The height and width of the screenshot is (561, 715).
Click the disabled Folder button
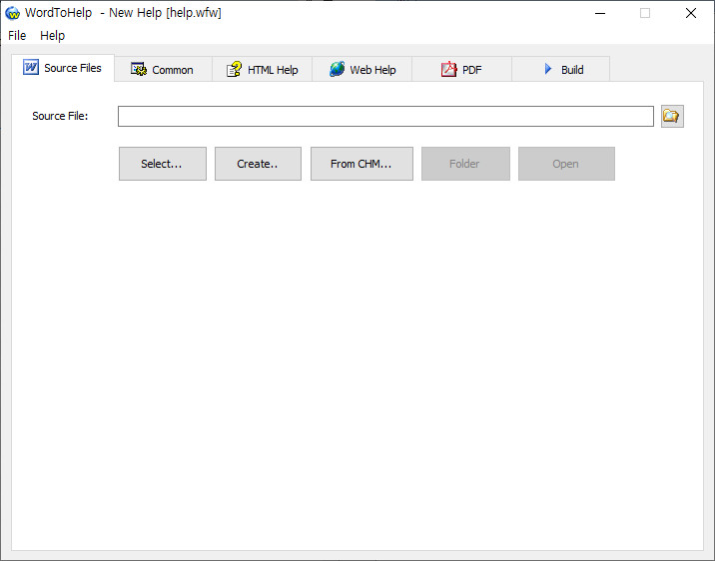[465, 164]
